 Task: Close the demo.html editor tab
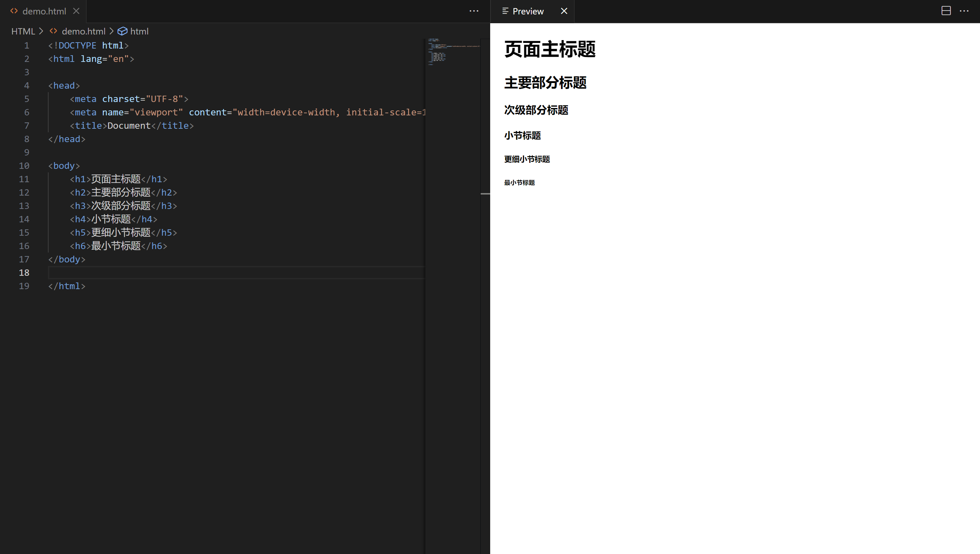pyautogui.click(x=76, y=11)
